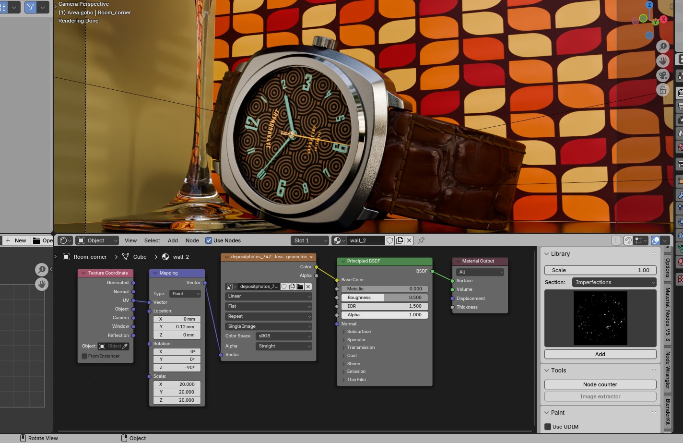The height and width of the screenshot is (443, 683).
Task: Click fake user shield next to wall_2
Action: click(389, 240)
